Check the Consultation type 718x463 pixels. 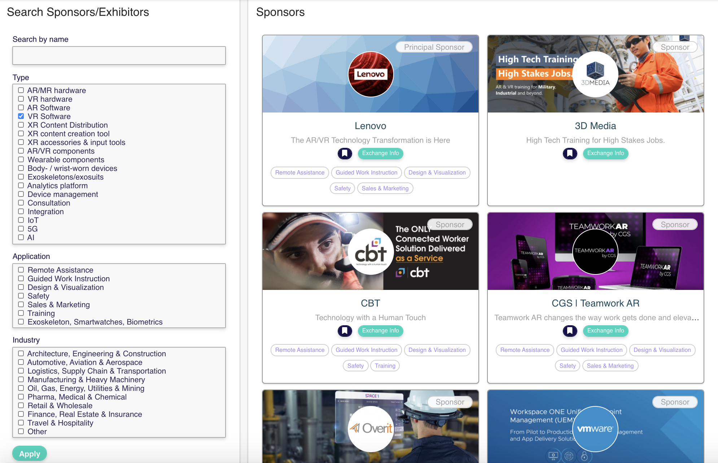[x=21, y=203]
